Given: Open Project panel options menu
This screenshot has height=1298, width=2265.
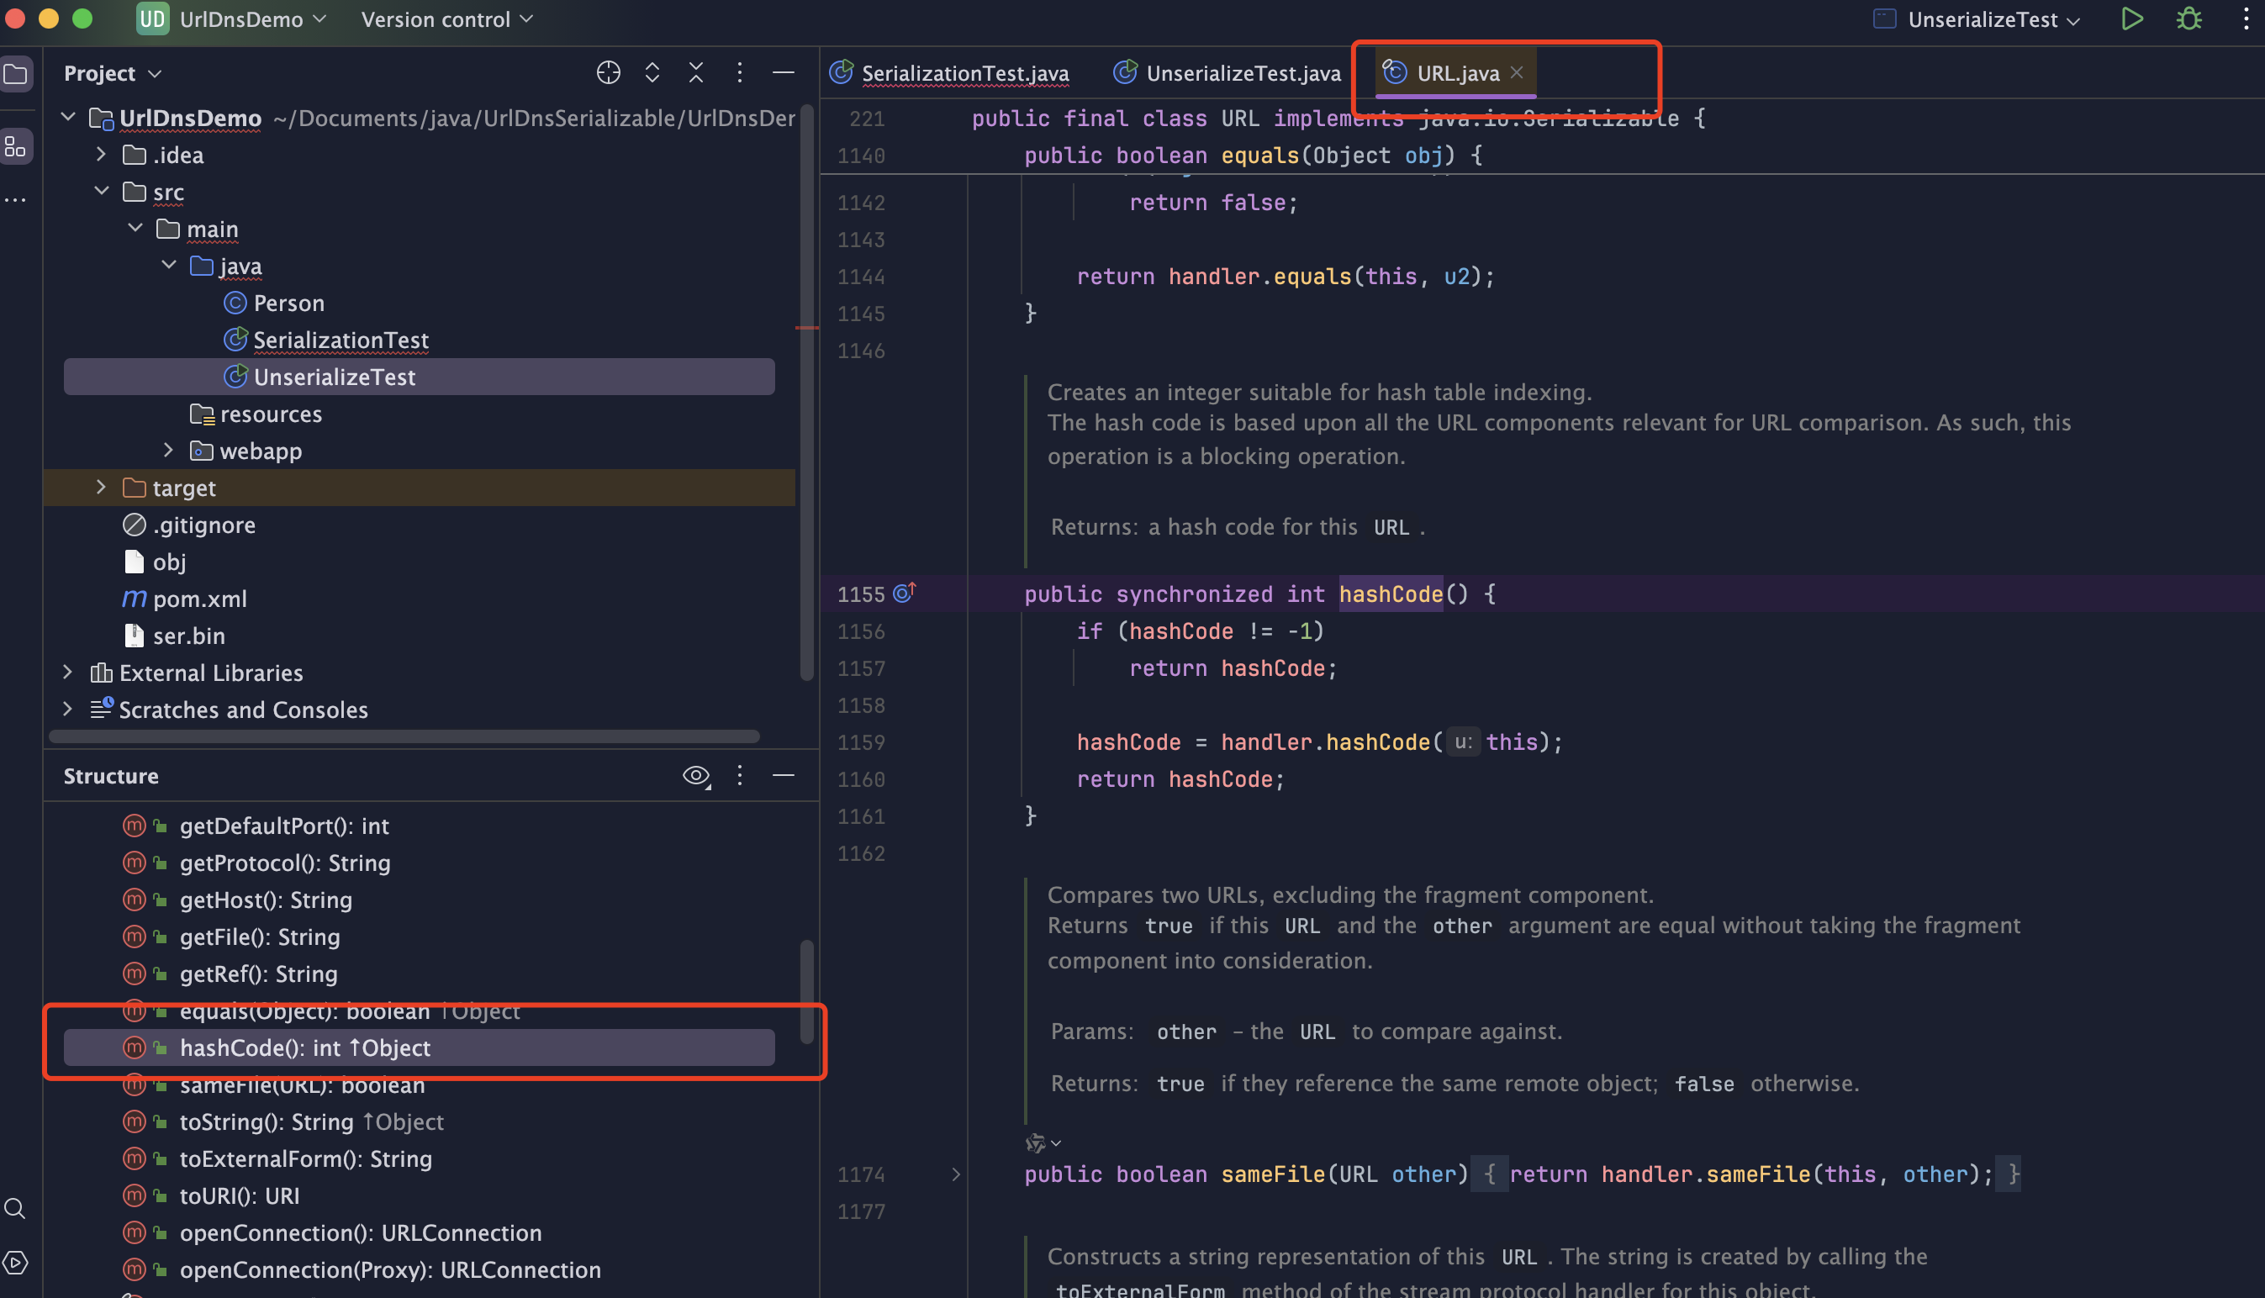Looking at the screenshot, I should (740, 73).
